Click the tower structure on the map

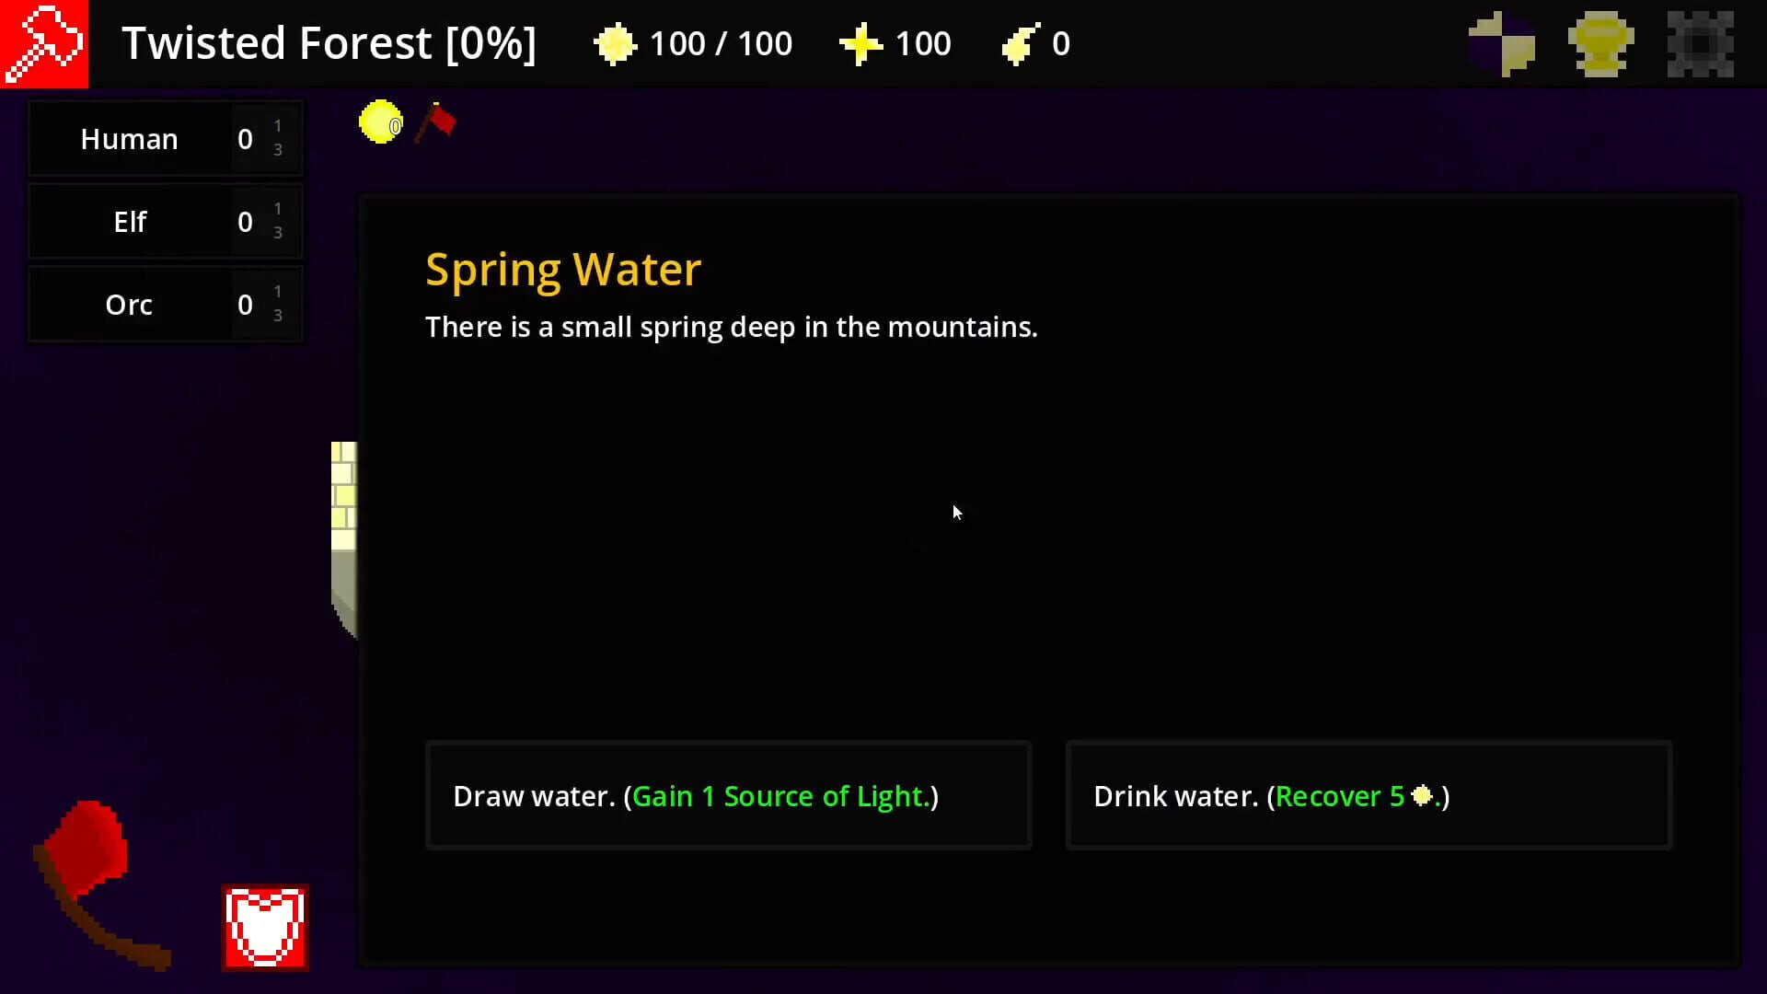click(345, 525)
